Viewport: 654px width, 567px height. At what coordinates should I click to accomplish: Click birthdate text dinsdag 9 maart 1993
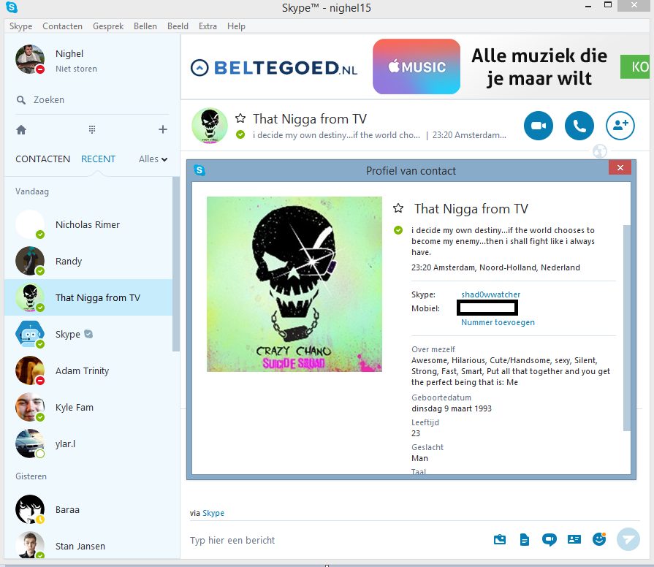click(452, 408)
